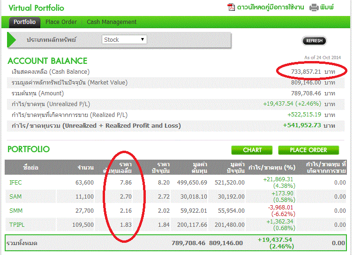Open the IFEC stock link
Viewport: 353px width, 255px height.
(x=15, y=182)
